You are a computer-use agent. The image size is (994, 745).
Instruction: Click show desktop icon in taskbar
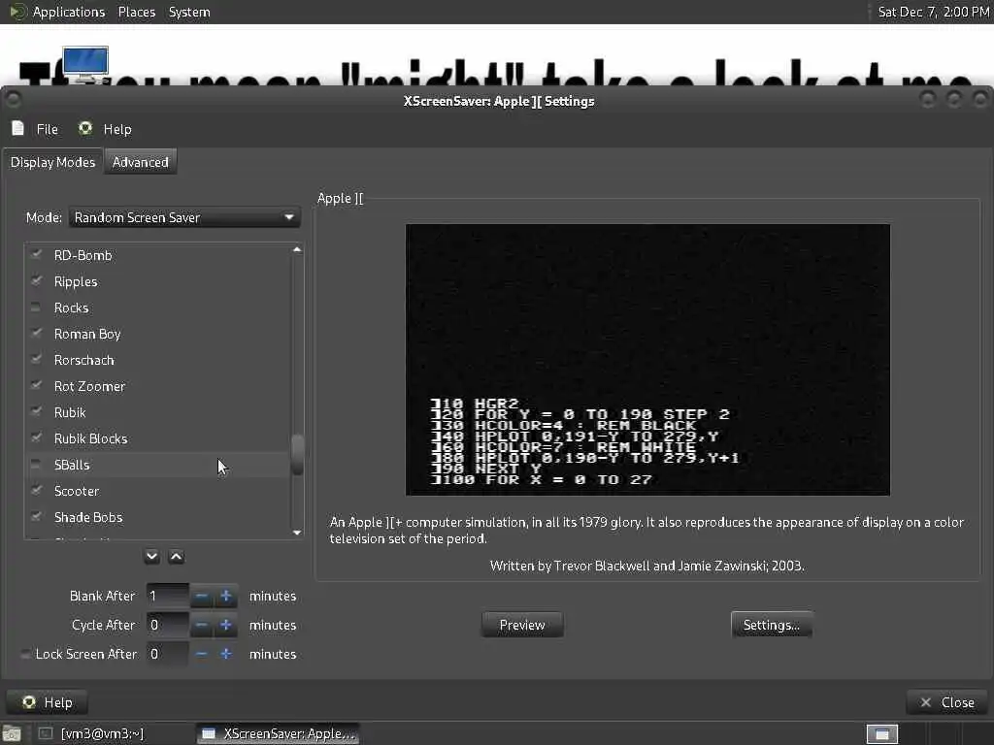pyautogui.click(x=12, y=733)
